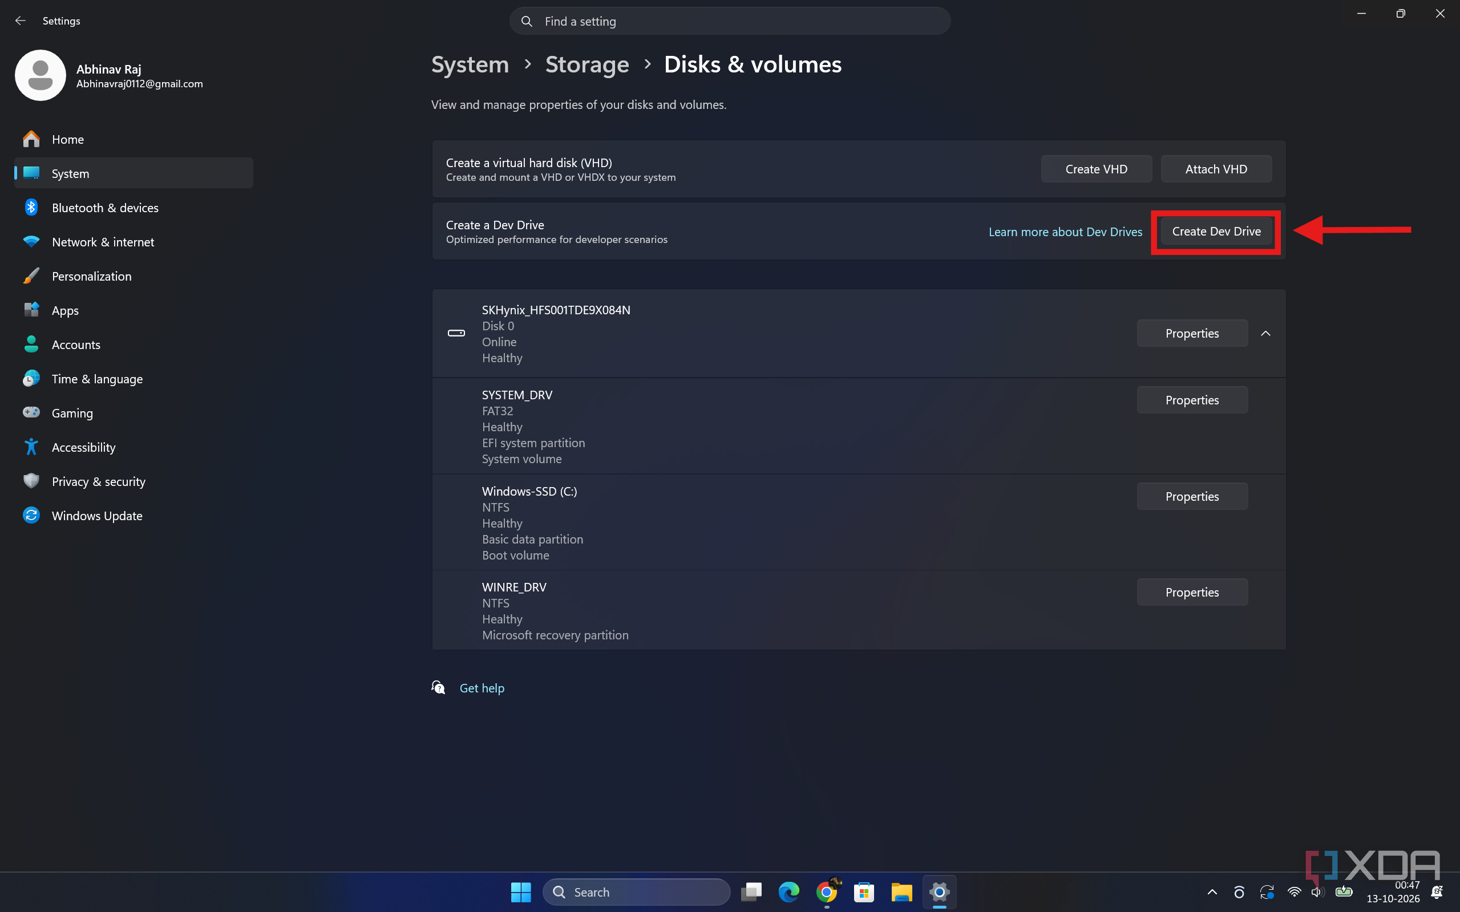Show hidden system tray icons
The width and height of the screenshot is (1460, 912).
pyautogui.click(x=1212, y=892)
